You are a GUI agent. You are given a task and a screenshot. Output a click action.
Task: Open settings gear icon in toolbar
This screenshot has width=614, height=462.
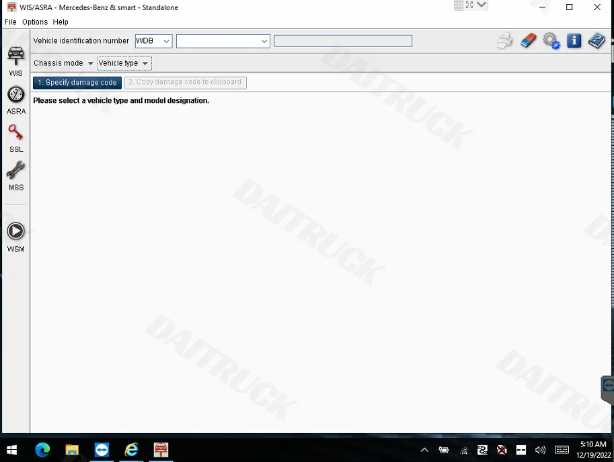click(x=551, y=41)
